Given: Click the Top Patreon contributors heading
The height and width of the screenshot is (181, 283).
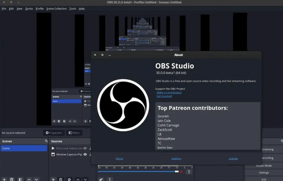Looking at the screenshot, I should [193, 108].
